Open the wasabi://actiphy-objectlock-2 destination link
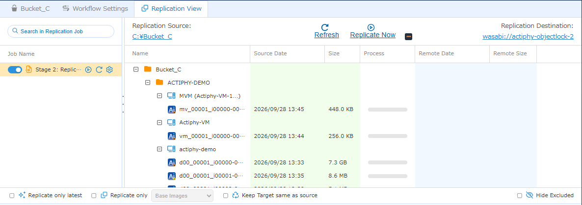The image size is (582, 205). coord(528,37)
